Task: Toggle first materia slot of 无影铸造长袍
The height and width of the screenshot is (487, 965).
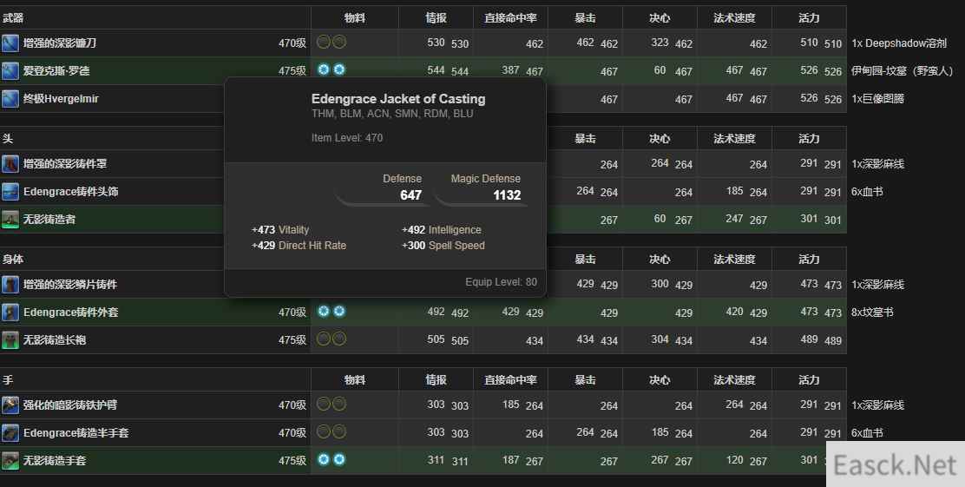Action: pos(324,339)
